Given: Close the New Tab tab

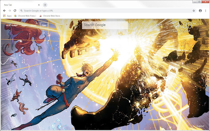Looking at the screenshot, I should (x=39, y=5).
